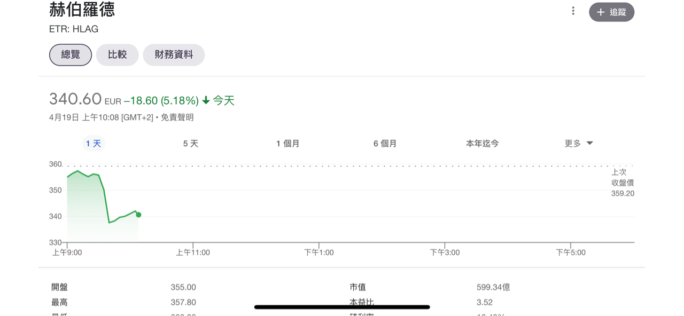Select the 1 天 highlighted range pill
Screen dimensions: 684x316
(94, 143)
